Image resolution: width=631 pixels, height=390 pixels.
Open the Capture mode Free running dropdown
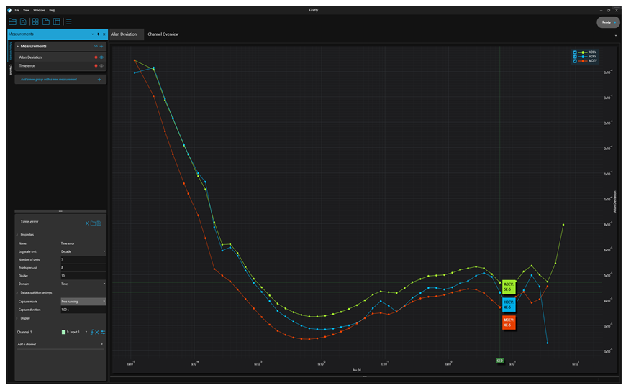click(83, 301)
